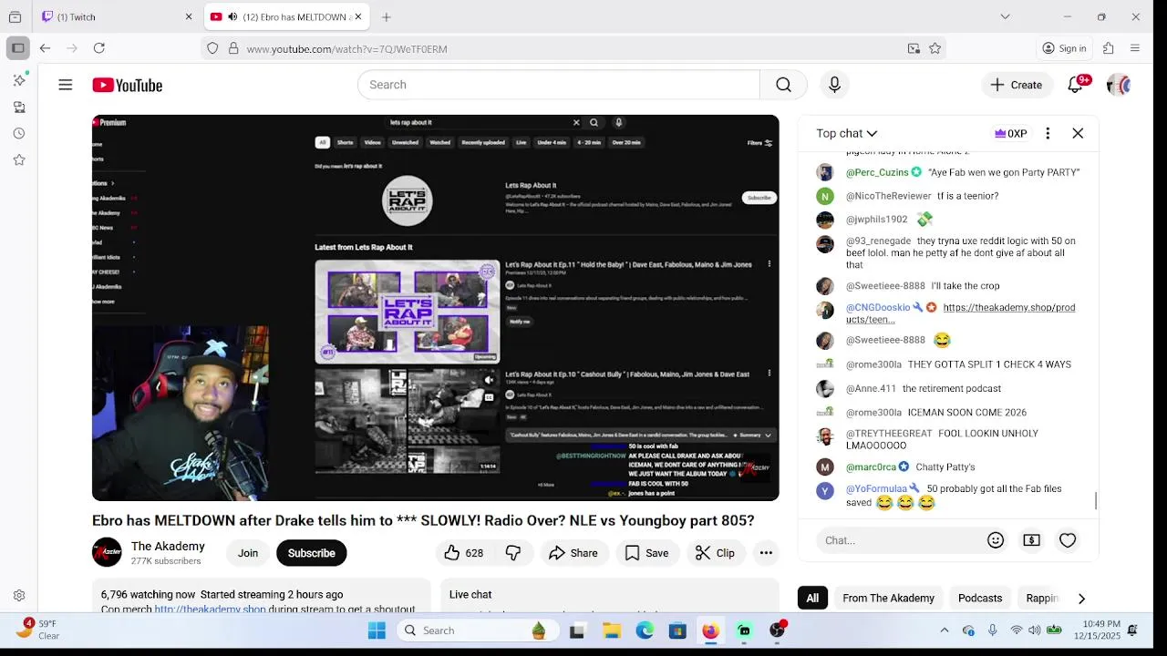Create a Clip of the video
This screenshot has width=1167, height=656.
pos(715,553)
